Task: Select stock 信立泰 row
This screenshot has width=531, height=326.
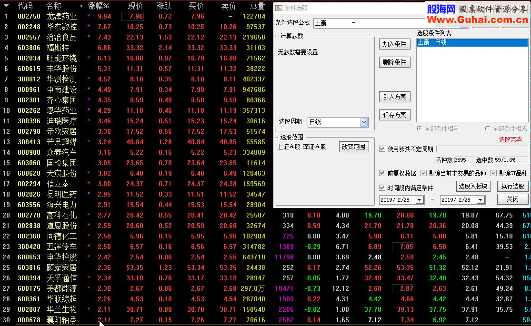Action: point(134,184)
